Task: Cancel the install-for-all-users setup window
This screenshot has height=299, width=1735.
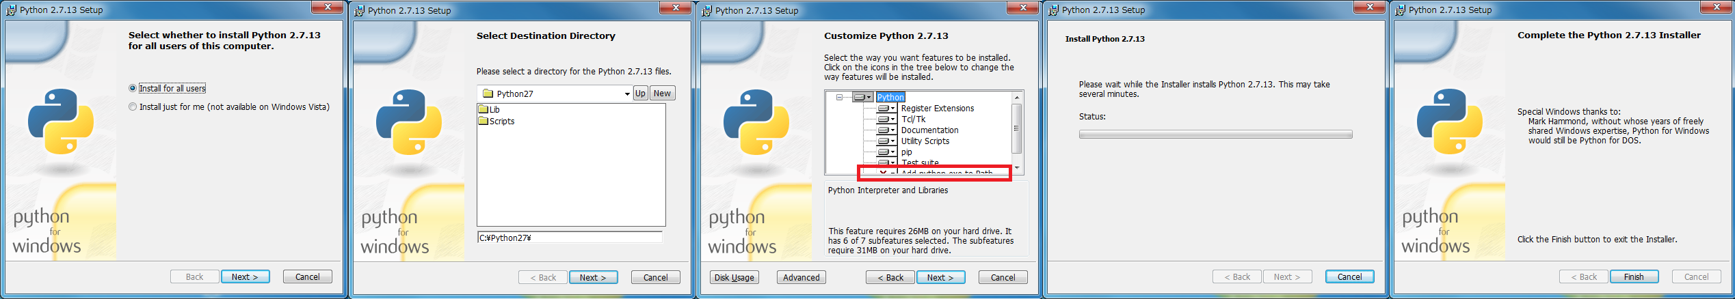Action: [x=308, y=276]
